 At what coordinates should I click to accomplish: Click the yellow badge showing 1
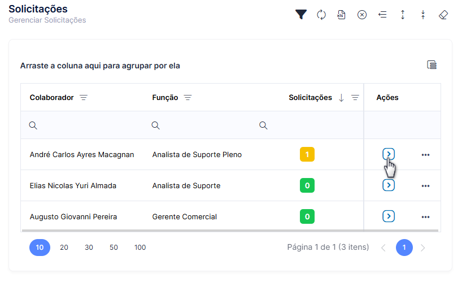click(x=307, y=154)
